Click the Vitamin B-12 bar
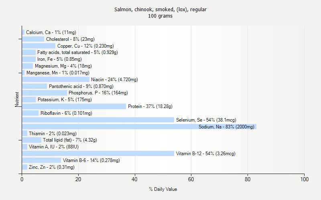The height and width of the screenshot is (200, 321). click(98, 154)
